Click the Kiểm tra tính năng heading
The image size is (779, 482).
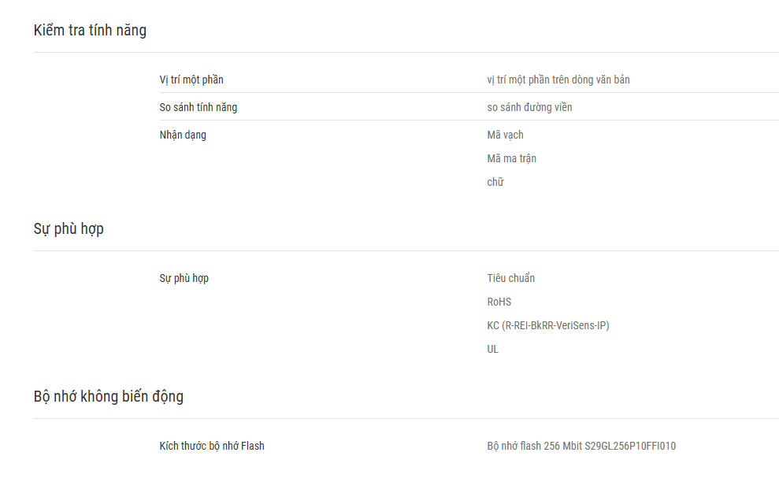coord(90,31)
